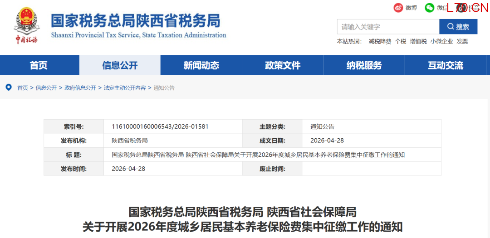
Task: Open the 首页 navigation tab
Action: [39, 65]
